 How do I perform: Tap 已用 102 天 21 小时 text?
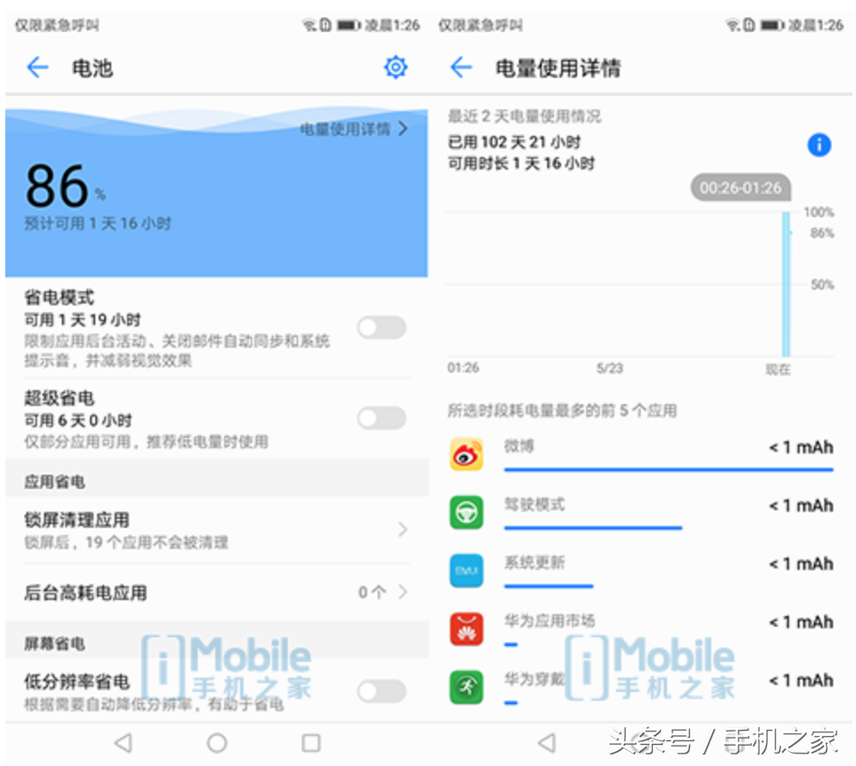click(x=514, y=142)
